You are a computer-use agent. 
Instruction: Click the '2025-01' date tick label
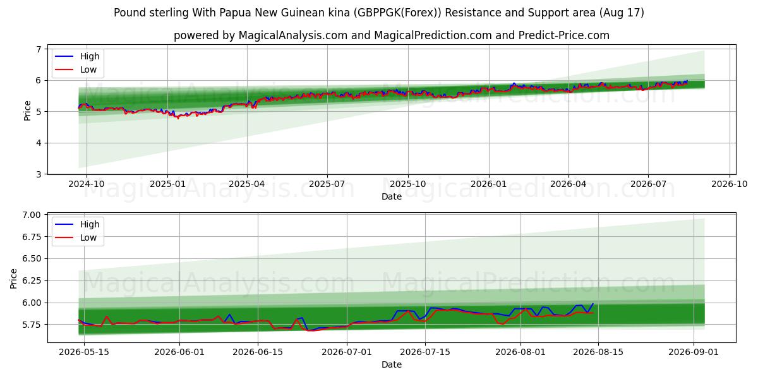pos(167,184)
